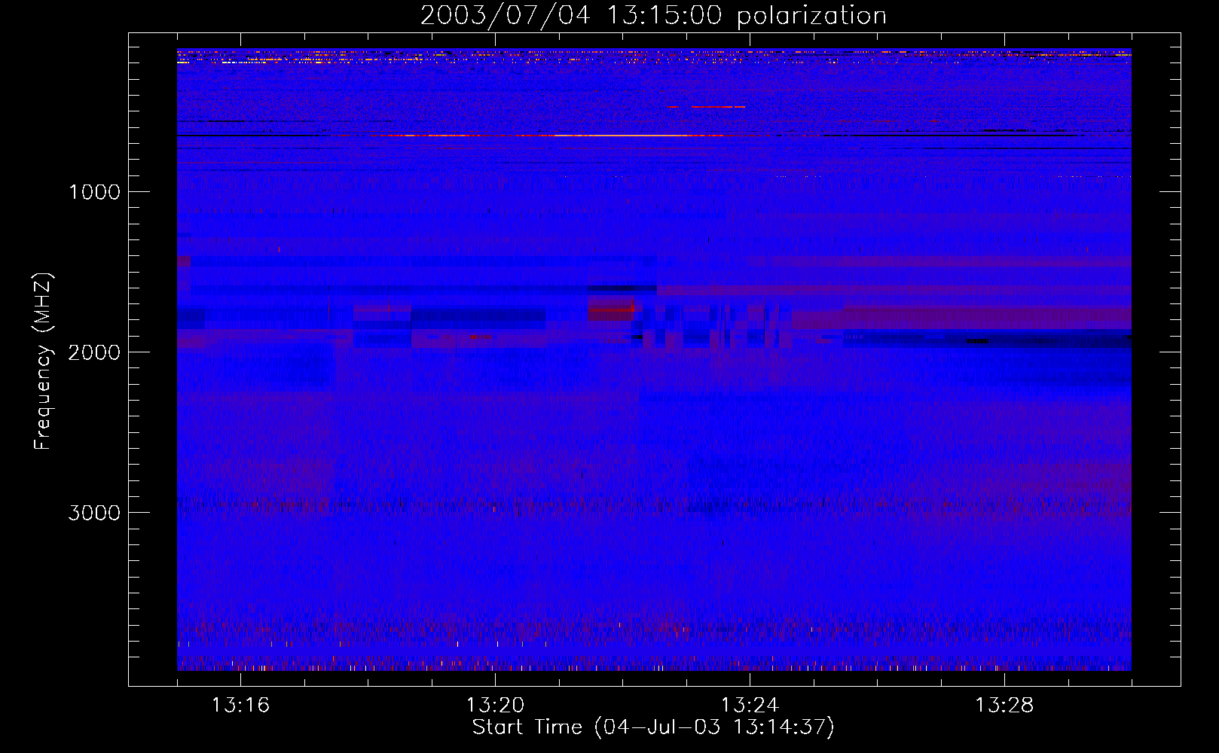Click the 'Start Time (04-Jul-03 13:14:37)' x-axis label
1219x753 pixels.
653,727
